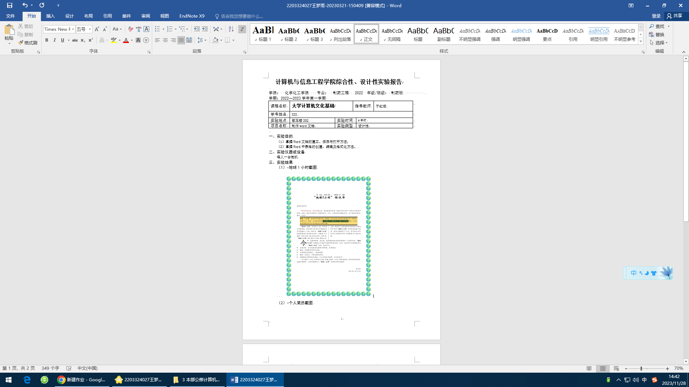Viewport: 689px width, 387px height.
Task: Open the 插入 ribbon tab
Action: click(x=50, y=16)
